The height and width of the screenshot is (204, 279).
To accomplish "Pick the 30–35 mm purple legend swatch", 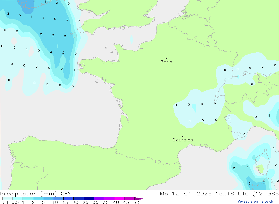I will pyautogui.click(x=99, y=198).
